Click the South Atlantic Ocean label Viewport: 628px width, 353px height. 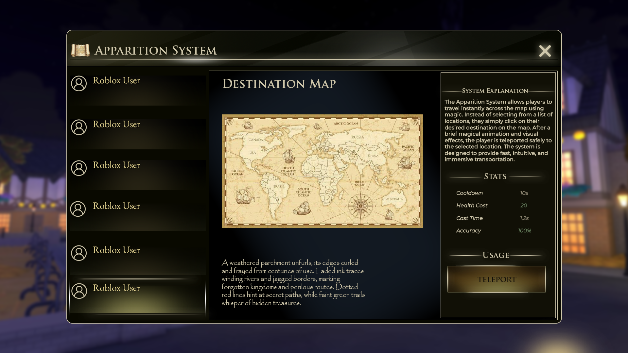tap(303, 192)
